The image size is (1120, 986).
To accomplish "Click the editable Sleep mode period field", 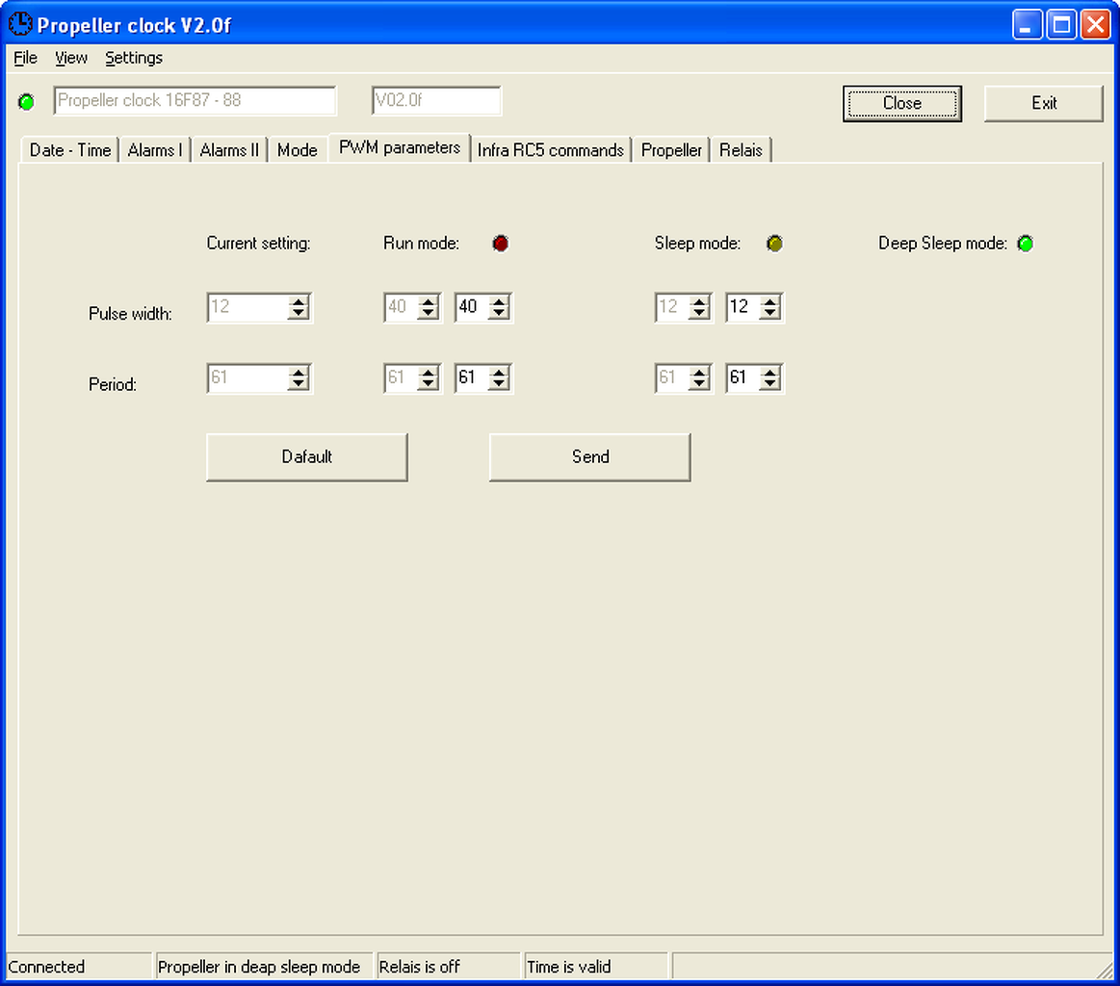I will coord(742,377).
